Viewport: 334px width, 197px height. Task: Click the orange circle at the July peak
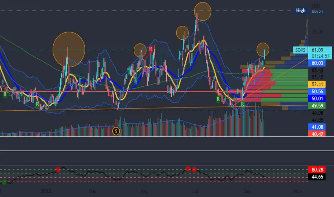(x=202, y=11)
